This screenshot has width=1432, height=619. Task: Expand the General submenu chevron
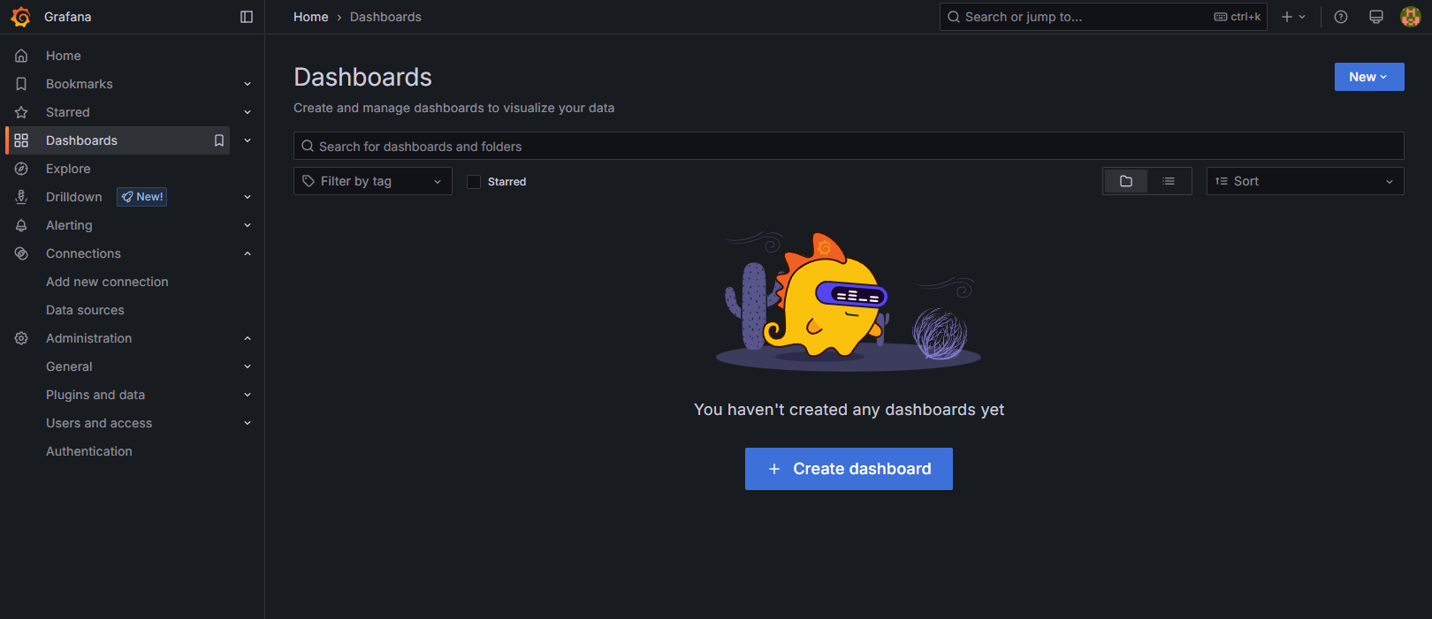[248, 366]
